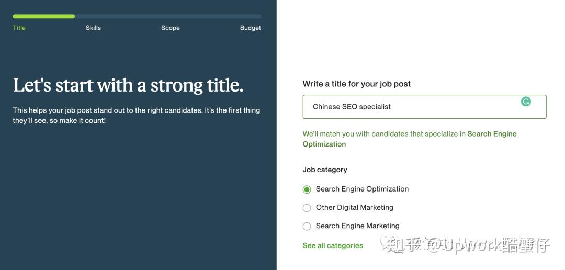Go to the Skills step

tap(93, 28)
